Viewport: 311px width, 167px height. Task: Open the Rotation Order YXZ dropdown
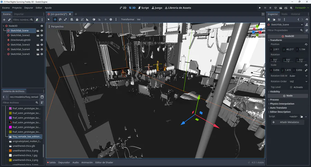pos(298,81)
